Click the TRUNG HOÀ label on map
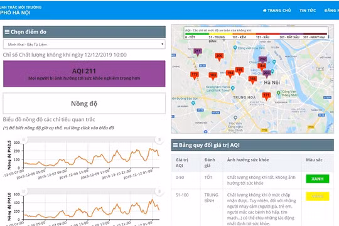339x226 pixels. pos(244,97)
